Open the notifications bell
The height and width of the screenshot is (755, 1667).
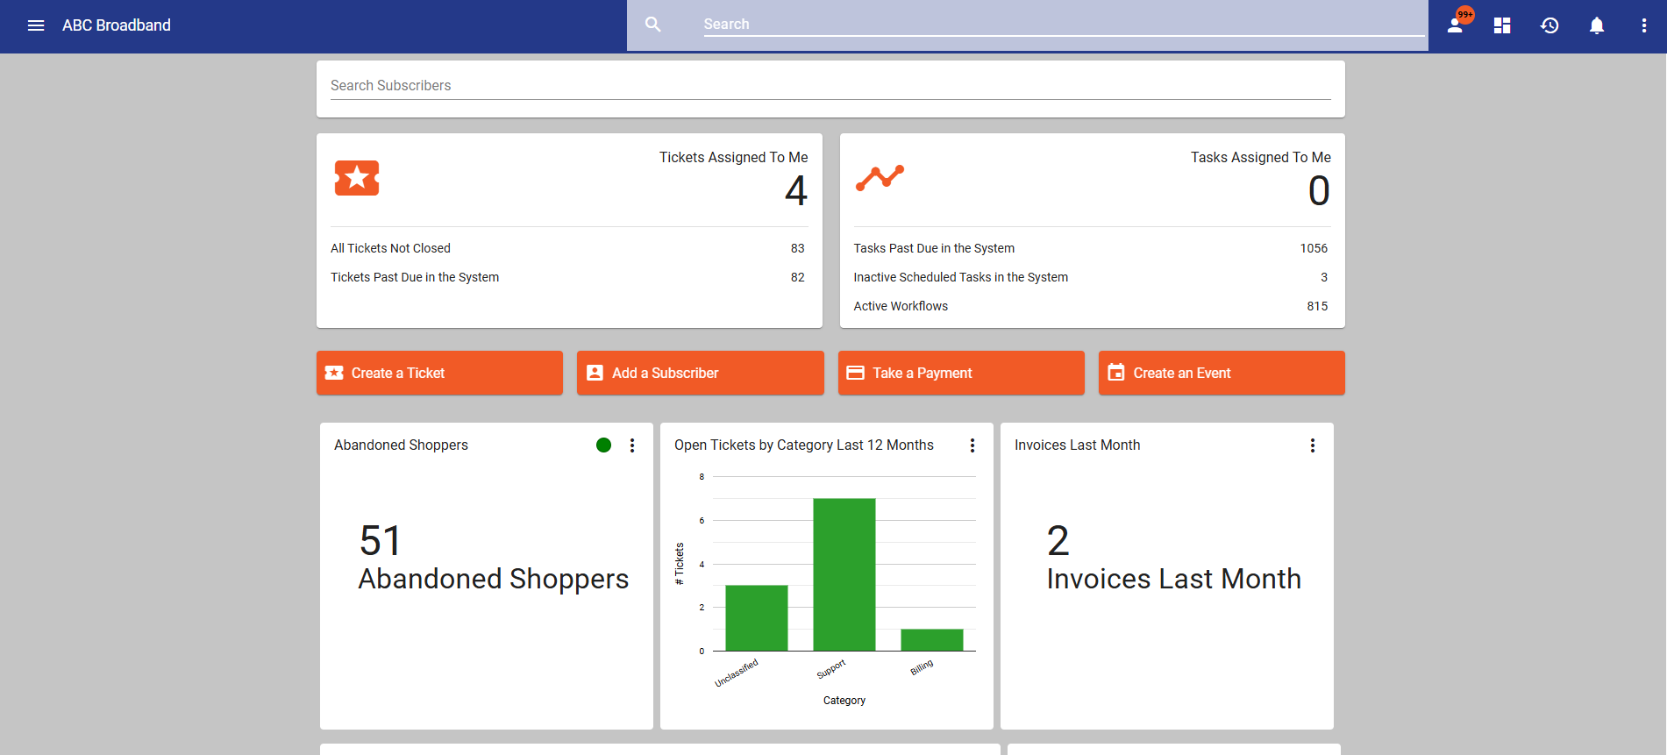1597,25
